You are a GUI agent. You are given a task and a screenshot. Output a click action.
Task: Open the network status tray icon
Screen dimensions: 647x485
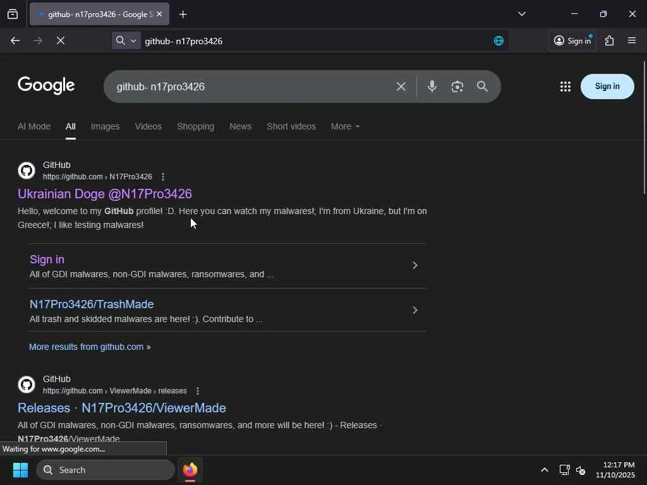[x=564, y=470]
